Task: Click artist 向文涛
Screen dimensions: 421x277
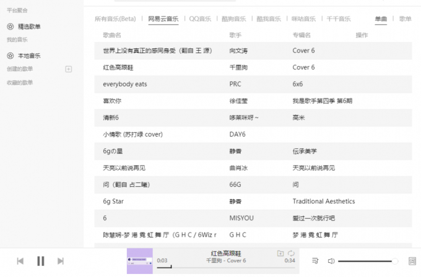Action: (238, 51)
